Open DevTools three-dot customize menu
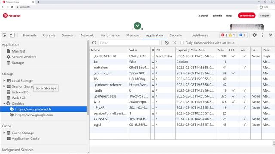The height and width of the screenshot is (154, 275). click(x=263, y=35)
